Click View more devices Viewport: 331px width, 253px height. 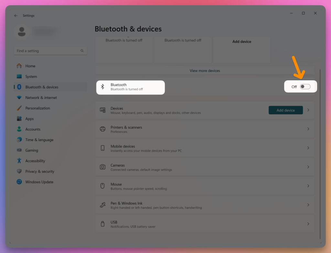point(205,71)
